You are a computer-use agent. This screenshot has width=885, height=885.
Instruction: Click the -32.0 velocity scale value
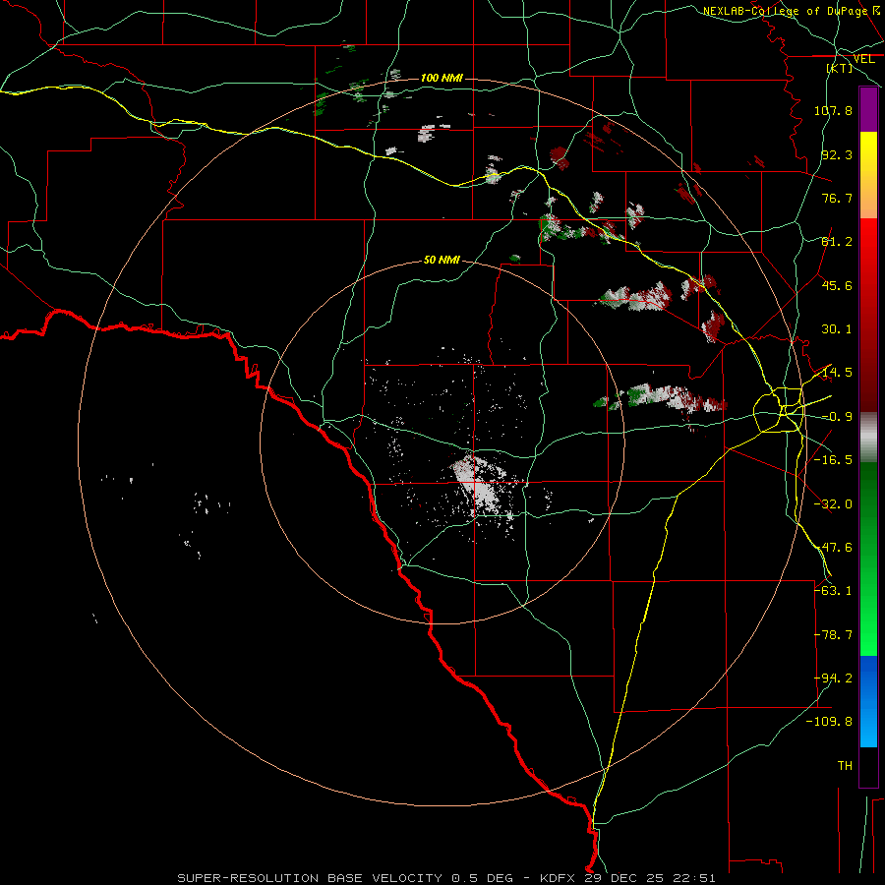tap(833, 504)
